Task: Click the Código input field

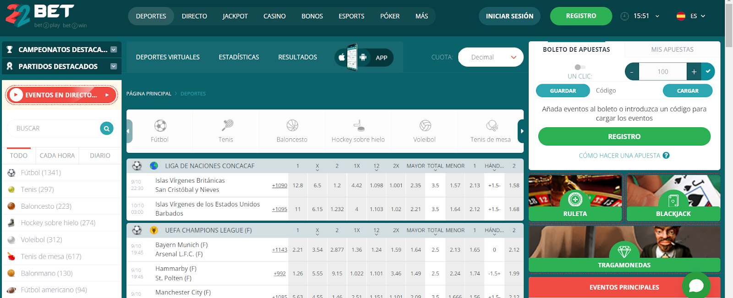Action: 626,91
